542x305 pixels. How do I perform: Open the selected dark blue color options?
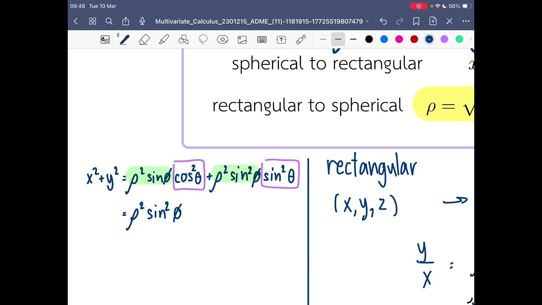(429, 39)
